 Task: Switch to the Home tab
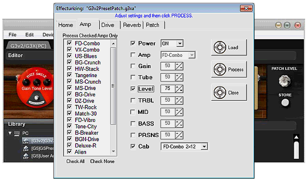pyautogui.click(x=66, y=25)
